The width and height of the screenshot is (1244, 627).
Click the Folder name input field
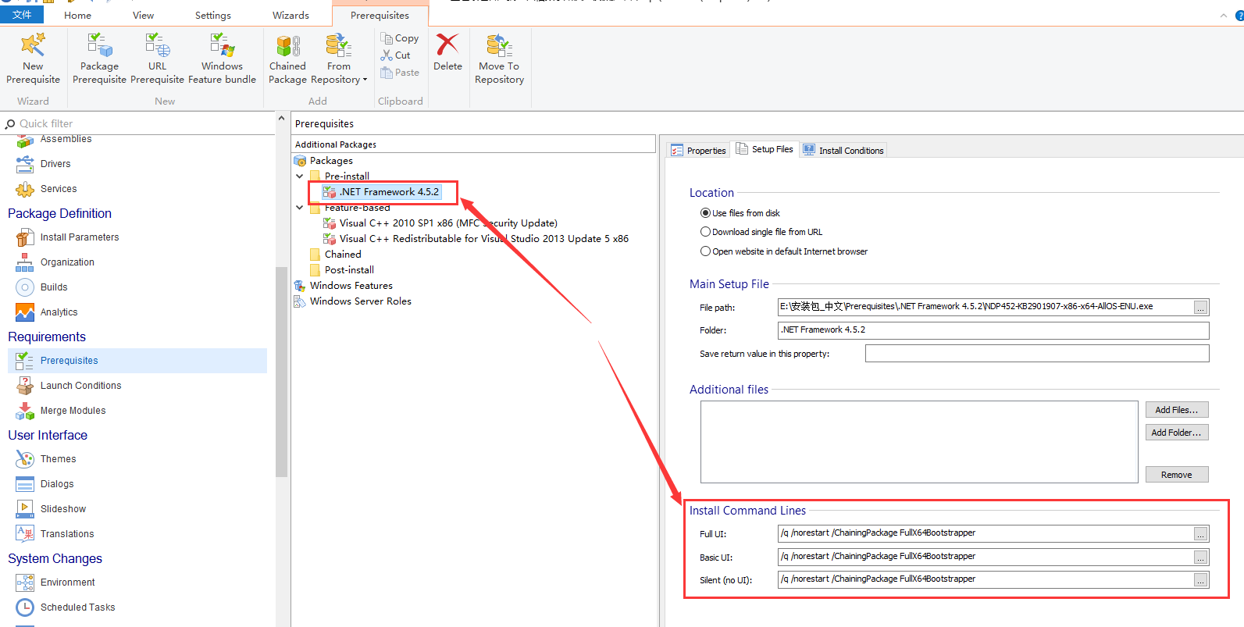(993, 330)
